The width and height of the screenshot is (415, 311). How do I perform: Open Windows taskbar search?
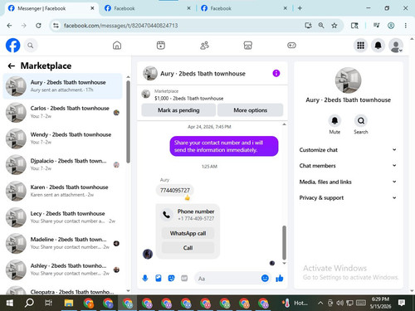(29, 303)
